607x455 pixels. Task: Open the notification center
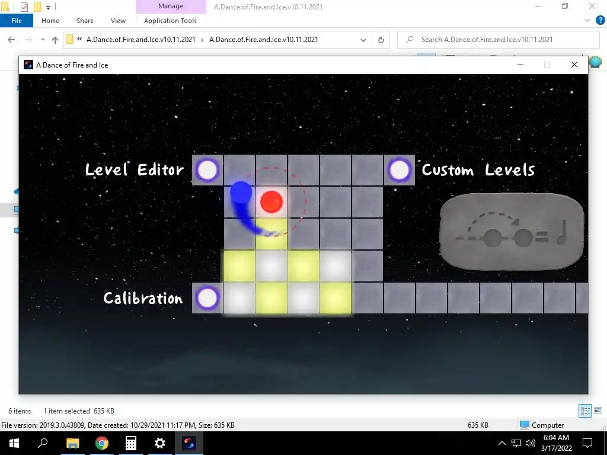(587, 443)
